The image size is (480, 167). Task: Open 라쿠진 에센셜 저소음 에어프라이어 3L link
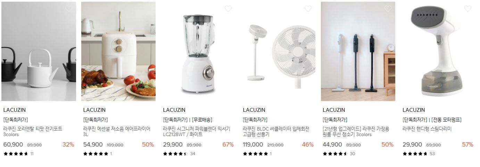(117, 132)
